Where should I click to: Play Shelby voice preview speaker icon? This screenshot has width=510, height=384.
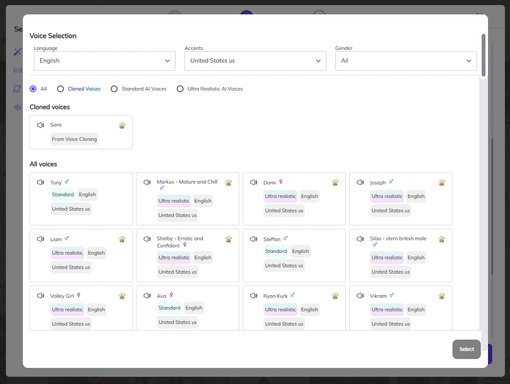coord(147,239)
